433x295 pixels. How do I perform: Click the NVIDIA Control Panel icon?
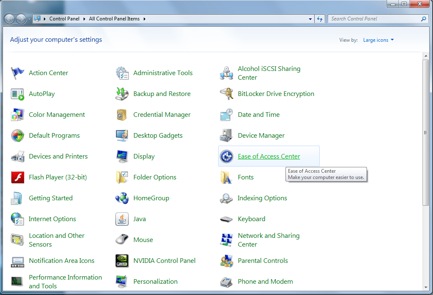[122, 261]
